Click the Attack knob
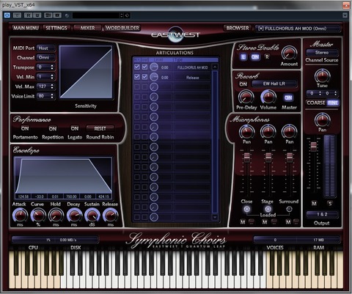The width and height of the screenshot is (352, 294). click(x=20, y=216)
